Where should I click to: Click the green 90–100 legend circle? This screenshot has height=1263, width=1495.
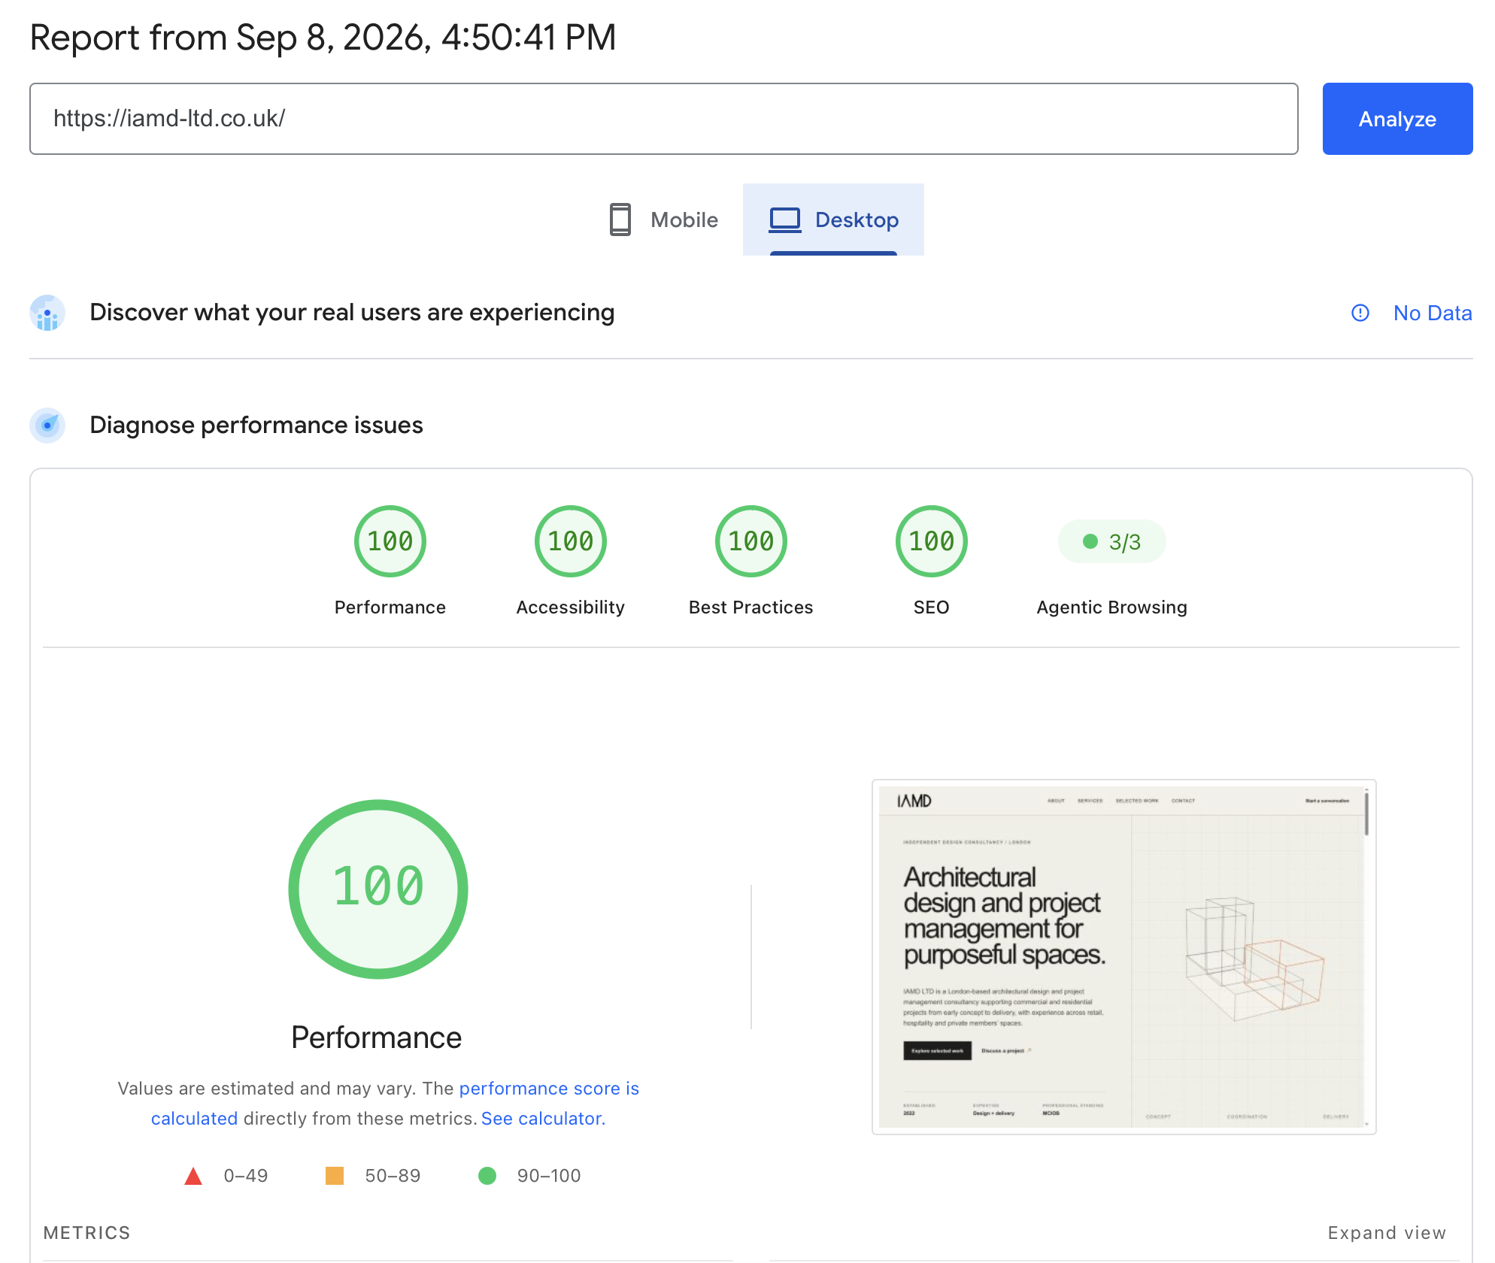click(487, 1176)
